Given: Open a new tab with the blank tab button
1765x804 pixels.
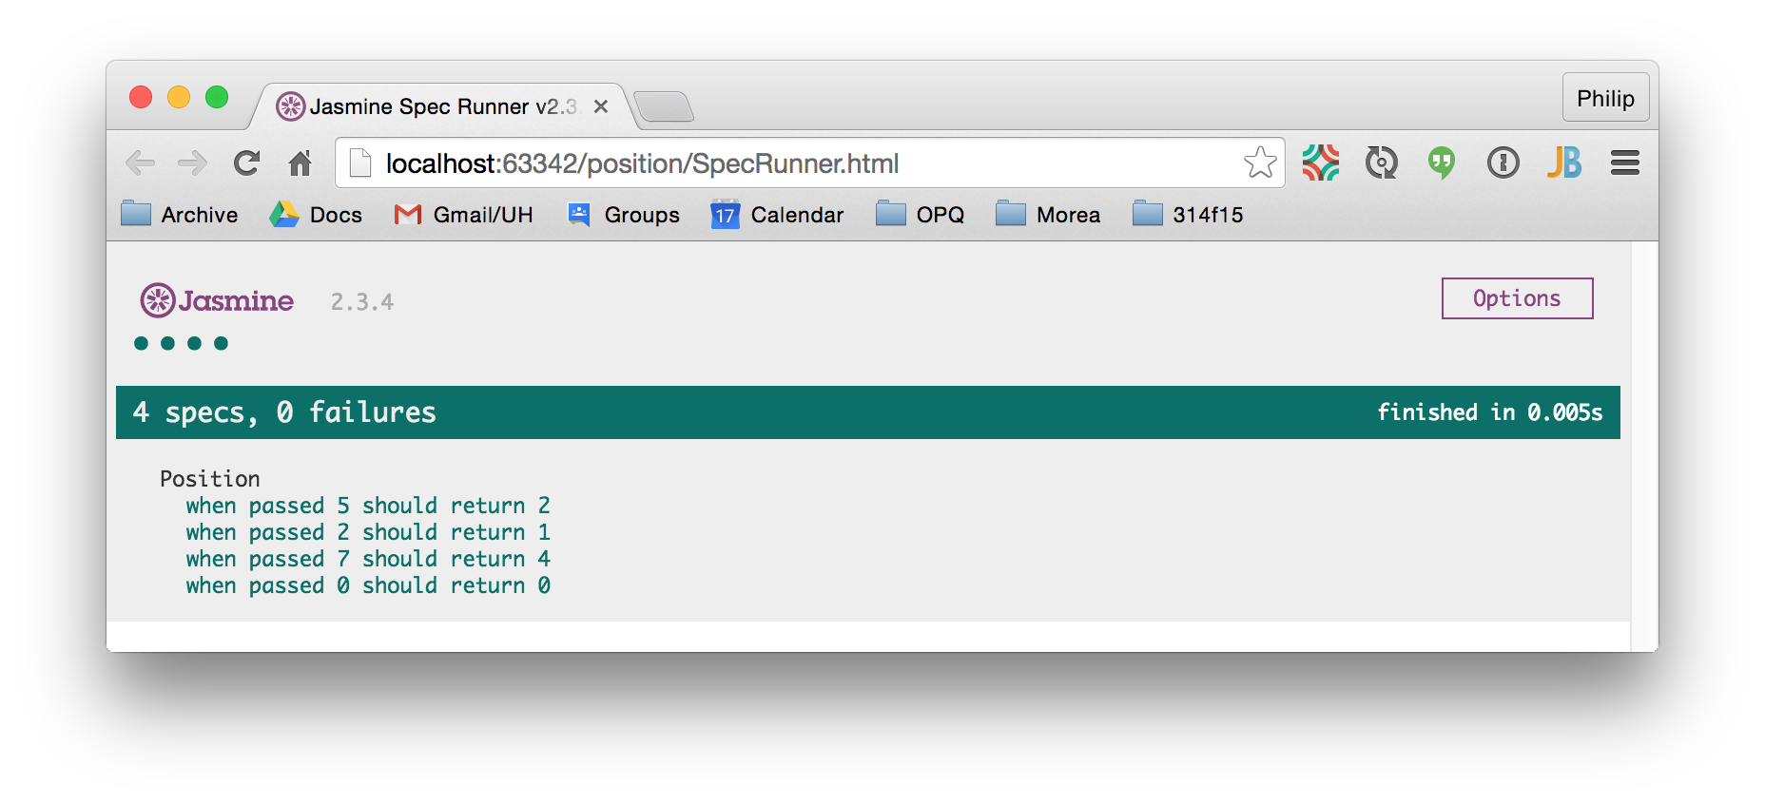Looking at the screenshot, I should [664, 107].
